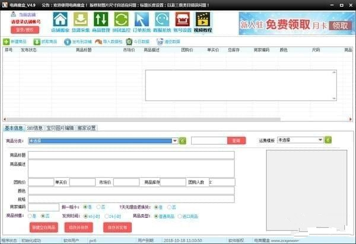
Task: Focus the 商品库存 stock input
Action: tap(173, 182)
